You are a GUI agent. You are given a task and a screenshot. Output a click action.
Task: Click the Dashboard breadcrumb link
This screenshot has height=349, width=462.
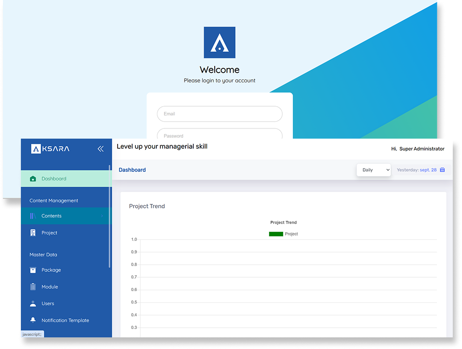pyautogui.click(x=132, y=170)
